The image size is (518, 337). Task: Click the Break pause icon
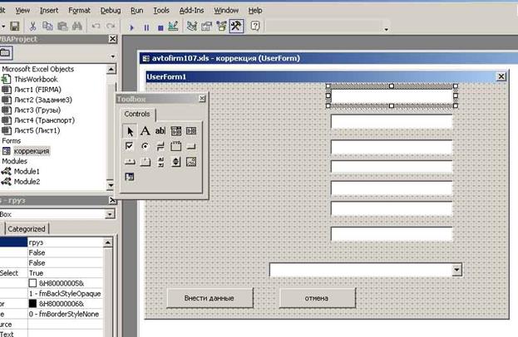point(146,27)
